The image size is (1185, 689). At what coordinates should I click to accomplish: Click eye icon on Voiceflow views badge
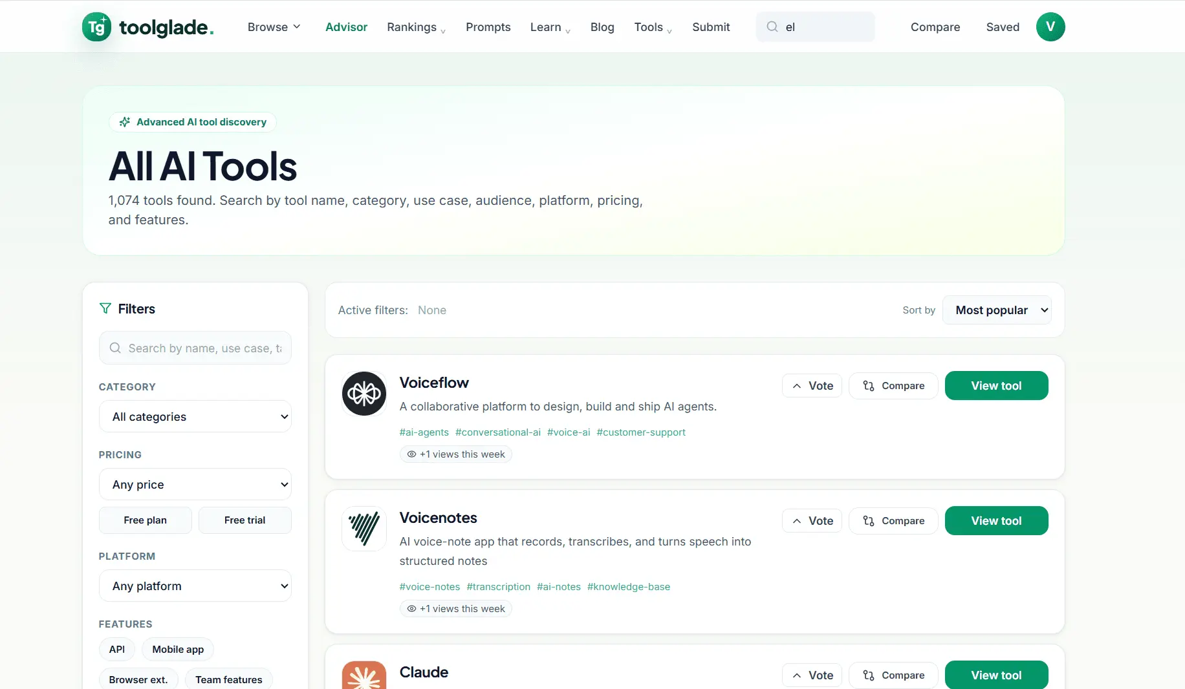click(x=411, y=454)
